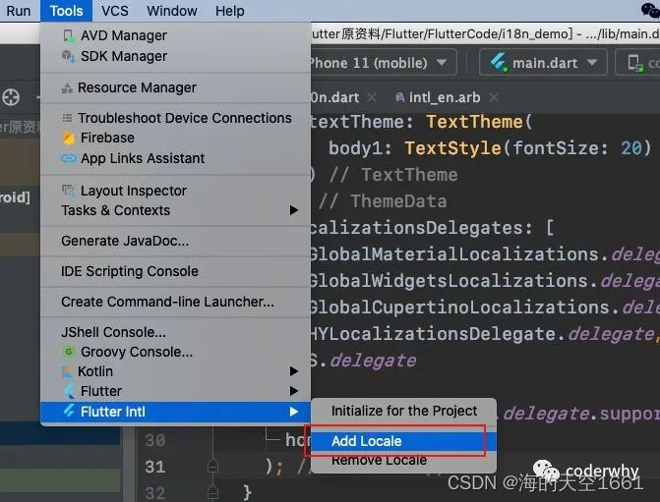Click the AVD Manager device icon

click(69, 35)
